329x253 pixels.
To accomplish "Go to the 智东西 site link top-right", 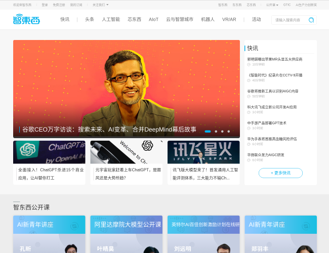I will [223, 5].
